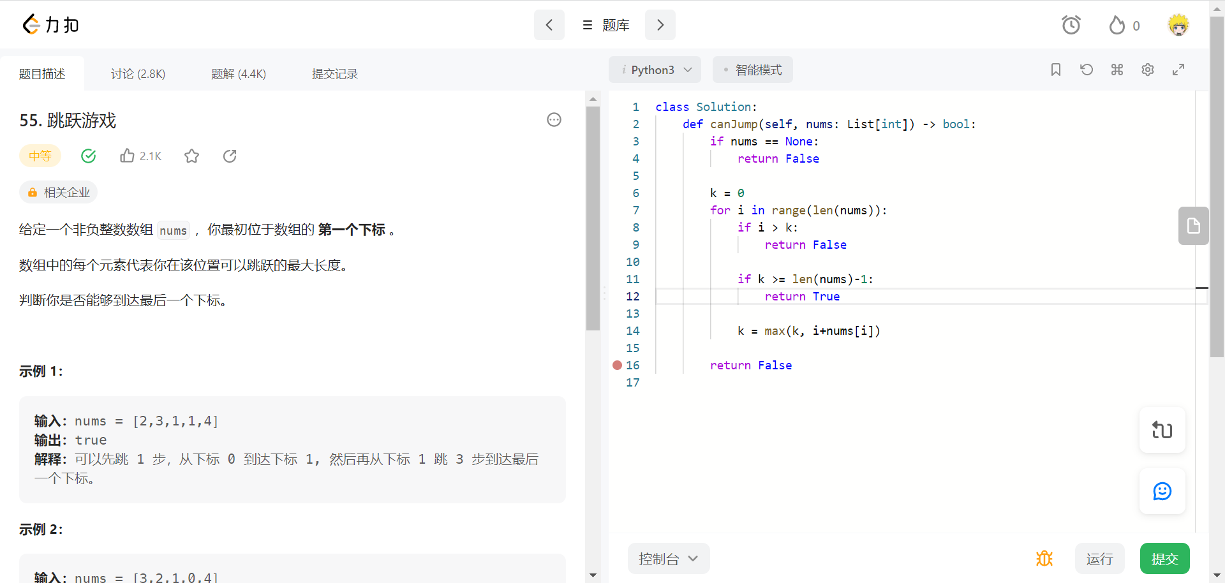
Task: Go to previous problem arrow
Action: pyautogui.click(x=549, y=25)
